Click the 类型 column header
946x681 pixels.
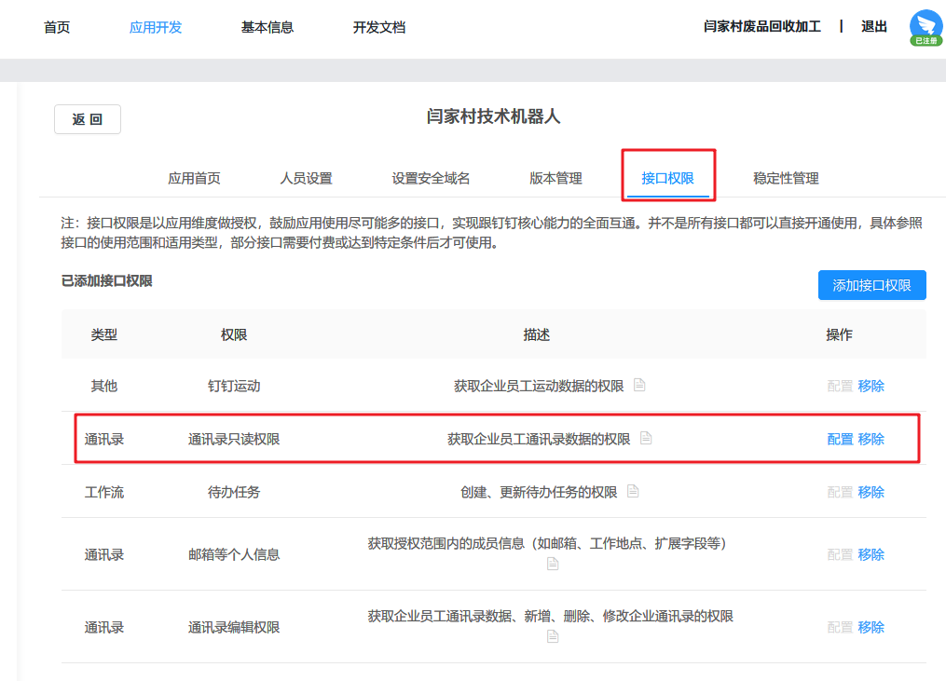pos(103,334)
